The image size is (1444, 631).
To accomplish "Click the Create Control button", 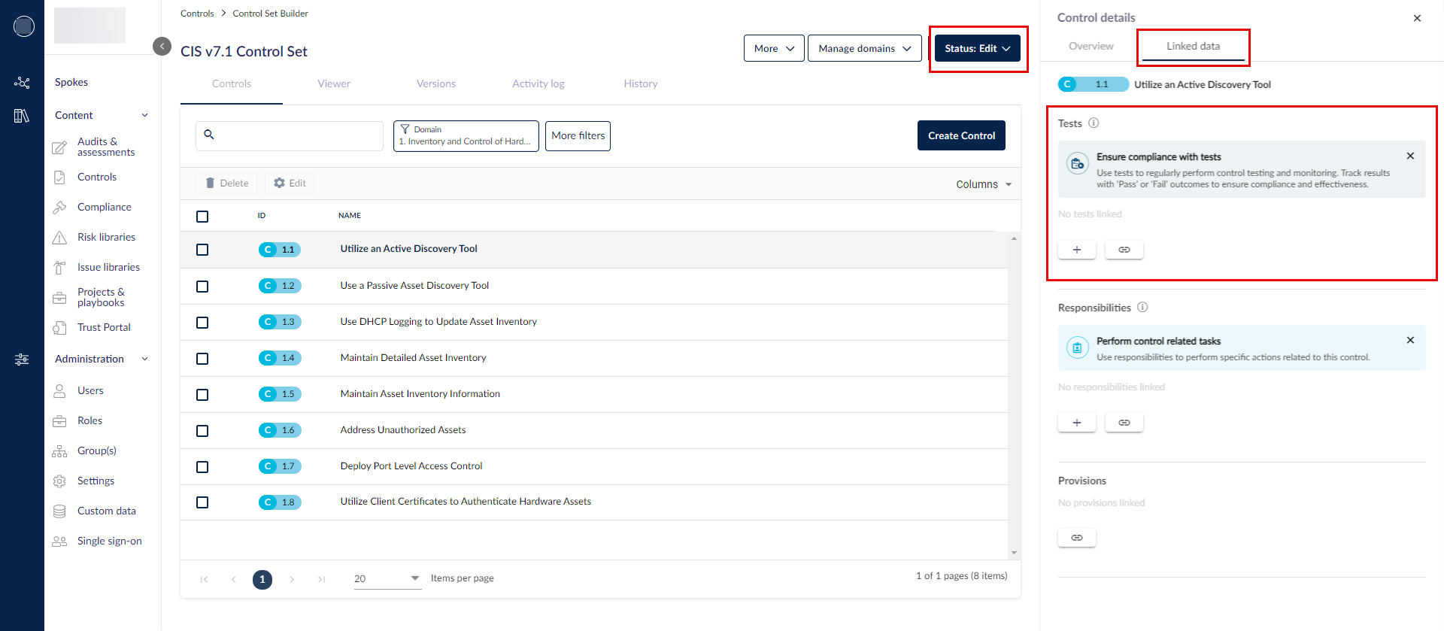I will point(960,136).
